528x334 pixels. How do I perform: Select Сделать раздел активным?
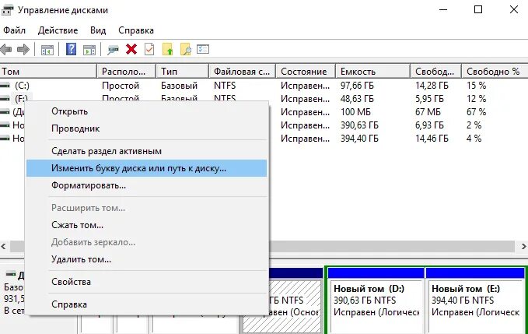146,151
